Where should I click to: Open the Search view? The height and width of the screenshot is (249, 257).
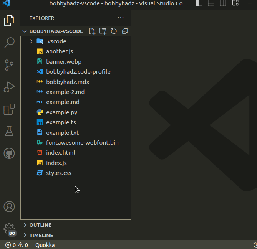9,43
